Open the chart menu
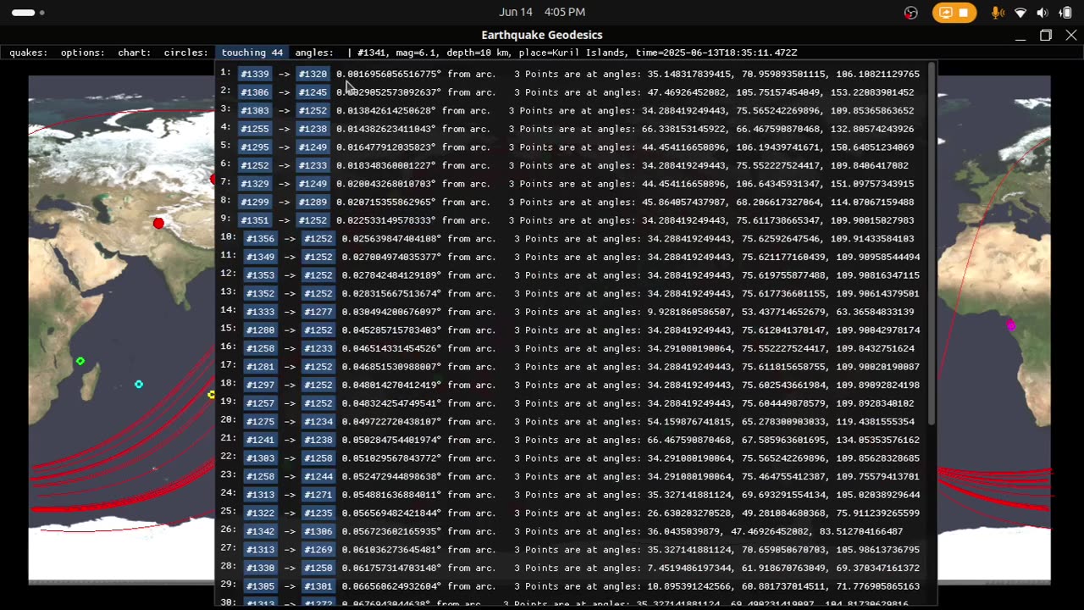The width and height of the screenshot is (1084, 610). pyautogui.click(x=135, y=53)
